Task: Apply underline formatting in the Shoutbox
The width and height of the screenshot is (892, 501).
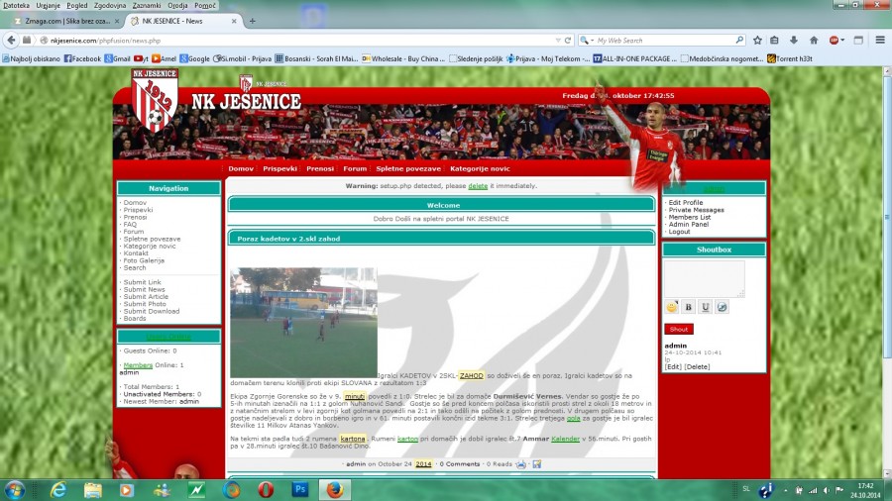Action: [705, 307]
